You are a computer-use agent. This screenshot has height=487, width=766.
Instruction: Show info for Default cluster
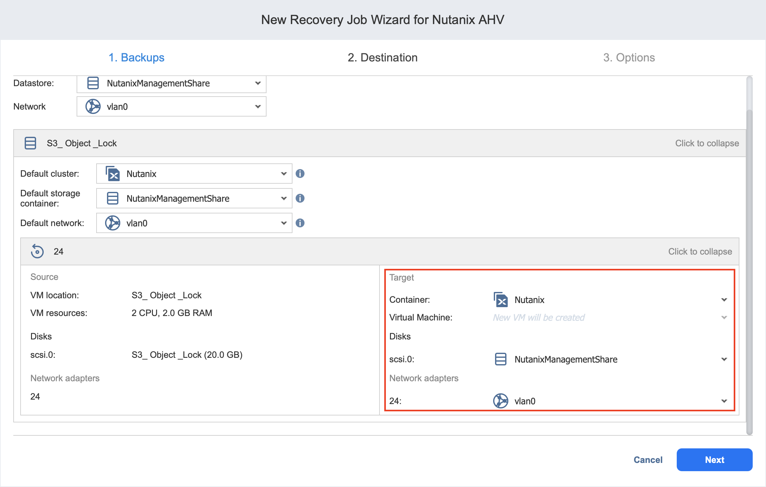[x=300, y=174]
